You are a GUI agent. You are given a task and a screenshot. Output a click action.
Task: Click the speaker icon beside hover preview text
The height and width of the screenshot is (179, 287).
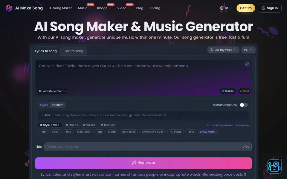point(208,125)
